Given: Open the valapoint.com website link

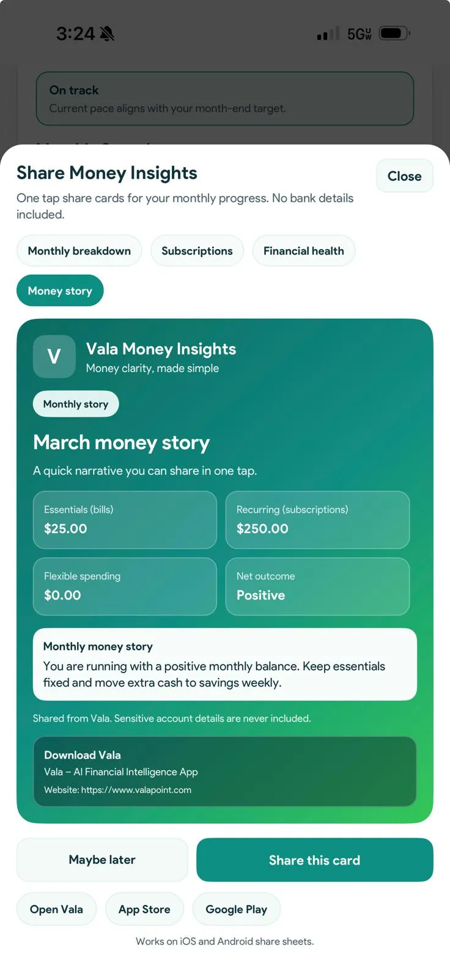Looking at the screenshot, I should pyautogui.click(x=136, y=790).
